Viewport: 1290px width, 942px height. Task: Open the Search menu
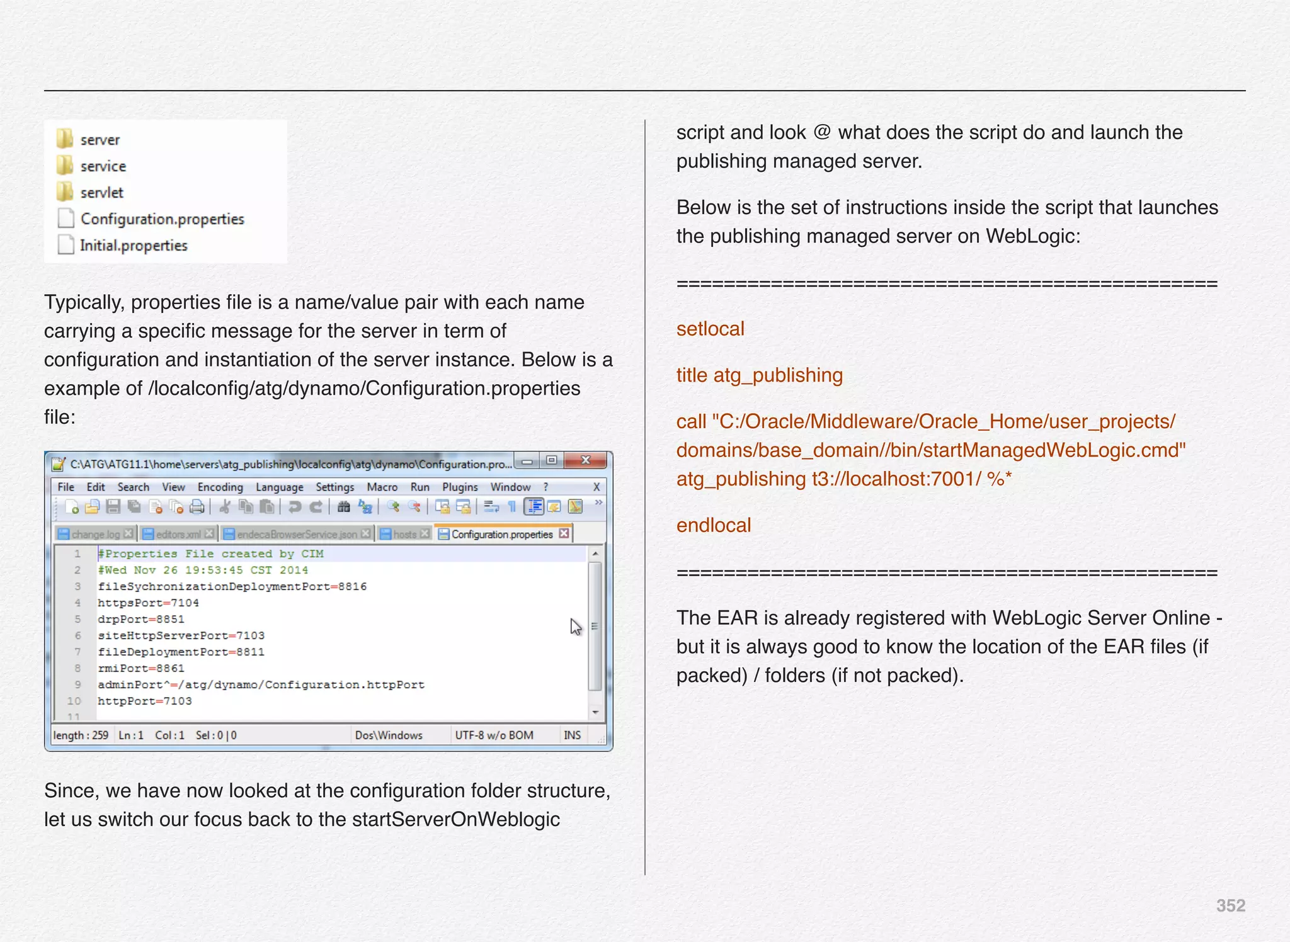134,487
